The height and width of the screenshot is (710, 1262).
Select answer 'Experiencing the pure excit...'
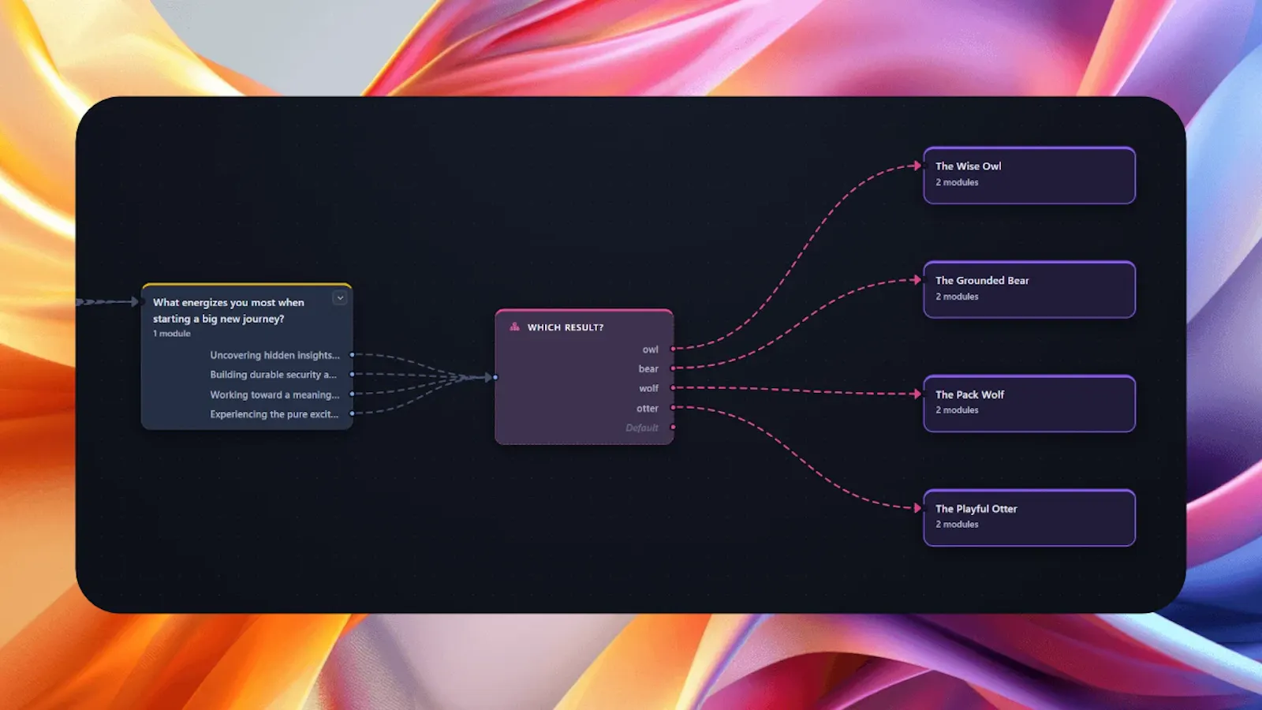(x=274, y=414)
